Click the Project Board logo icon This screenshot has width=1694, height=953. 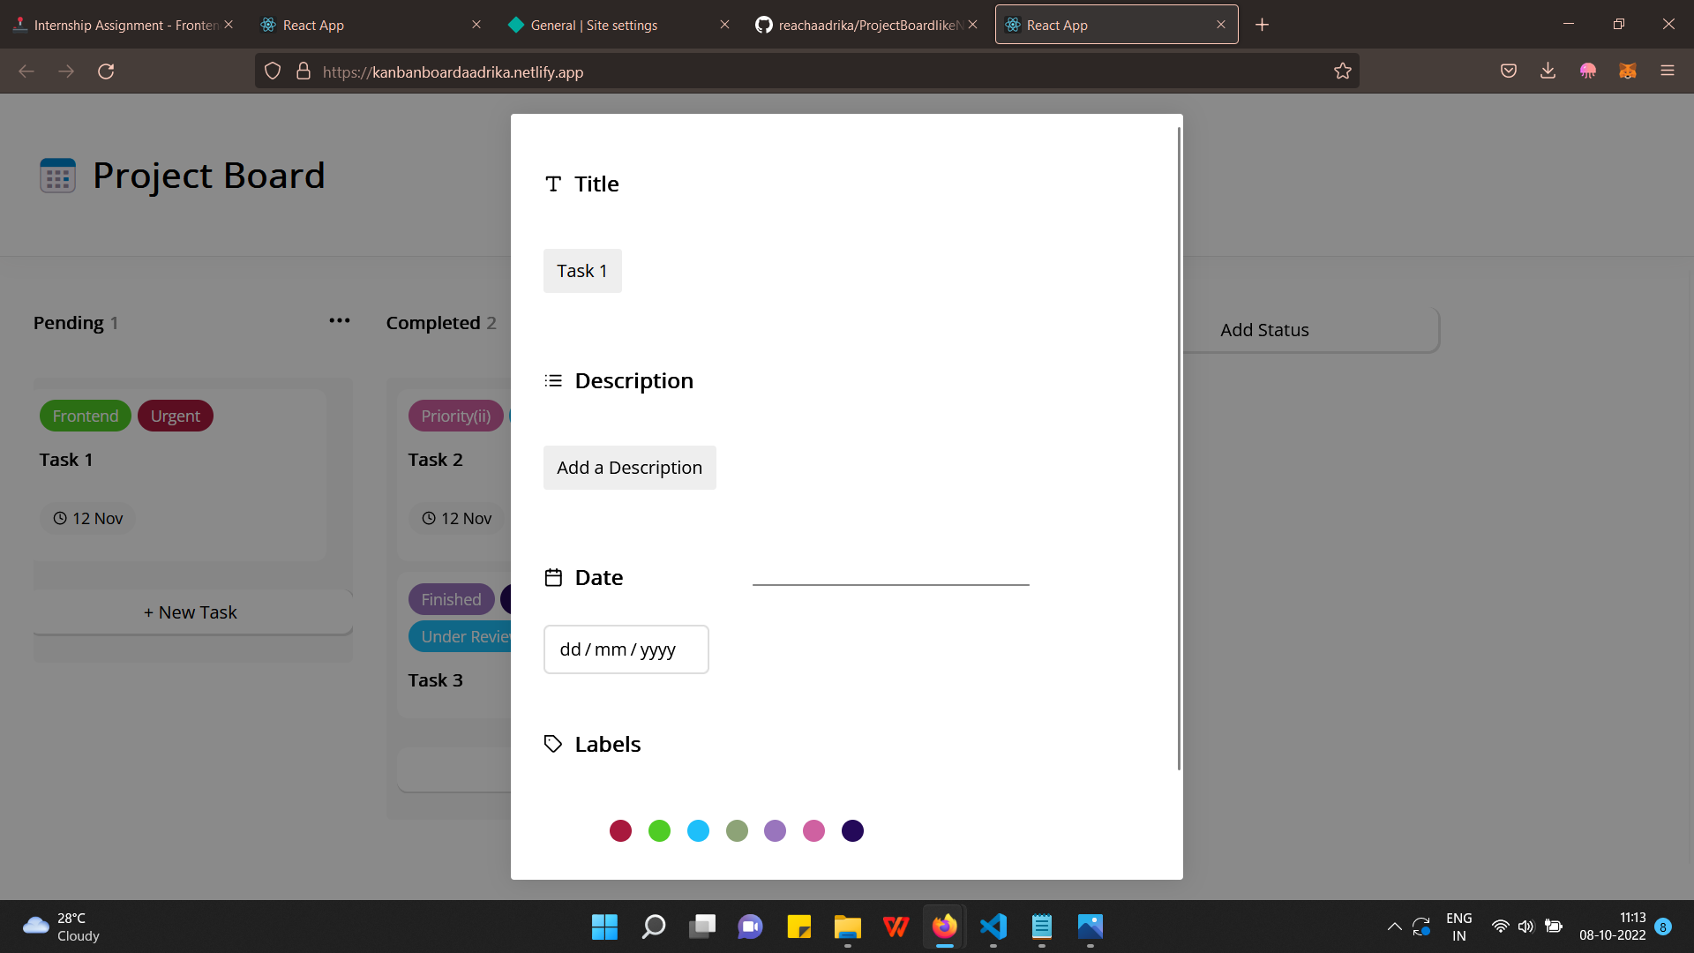[57, 175]
